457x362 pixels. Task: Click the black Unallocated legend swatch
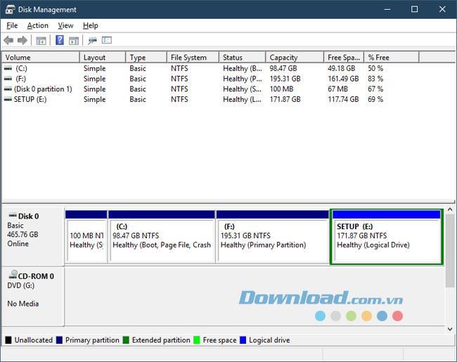8,340
